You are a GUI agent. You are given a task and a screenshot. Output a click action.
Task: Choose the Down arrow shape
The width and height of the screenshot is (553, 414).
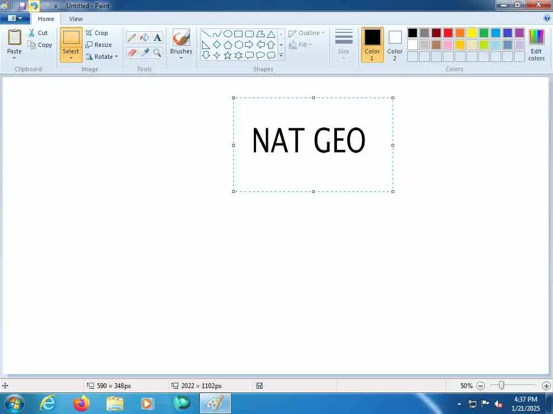point(206,56)
